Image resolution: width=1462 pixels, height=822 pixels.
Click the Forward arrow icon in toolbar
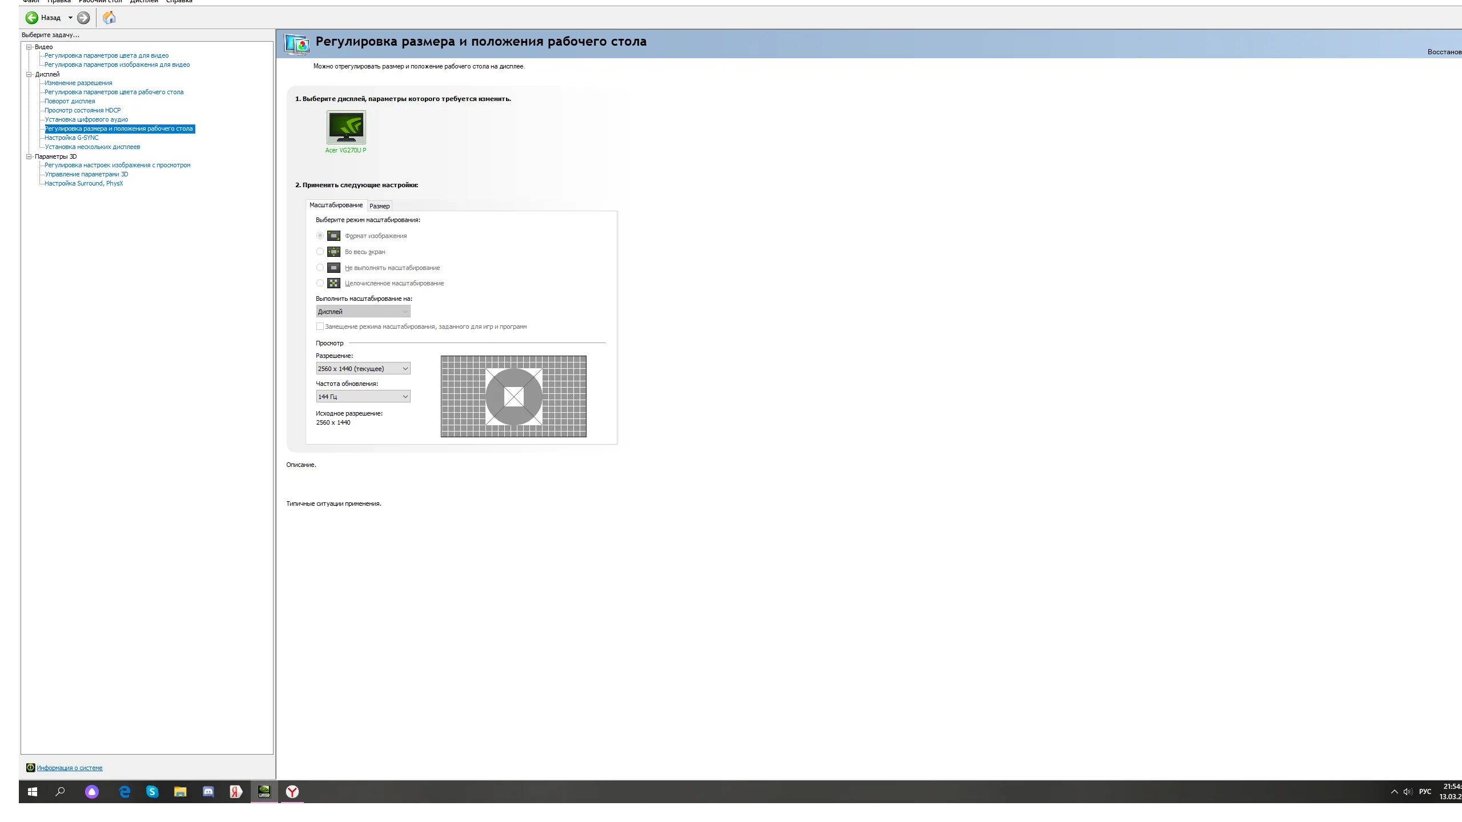pos(83,18)
